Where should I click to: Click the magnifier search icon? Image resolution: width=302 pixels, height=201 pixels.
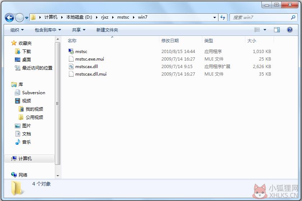[x=293, y=17]
